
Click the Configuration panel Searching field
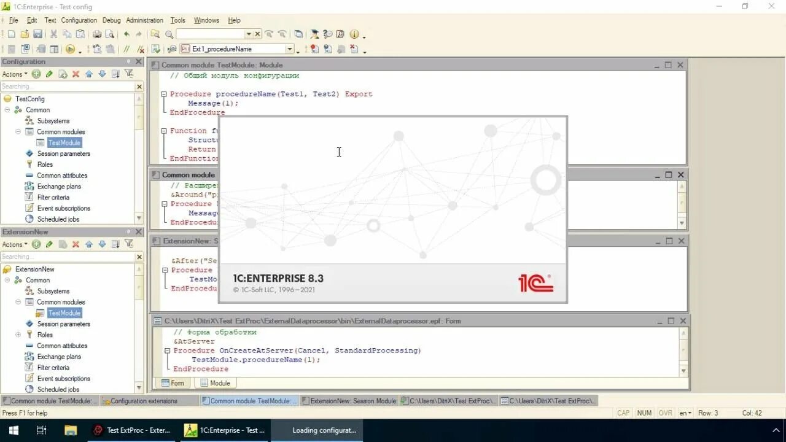pyautogui.click(x=68, y=87)
